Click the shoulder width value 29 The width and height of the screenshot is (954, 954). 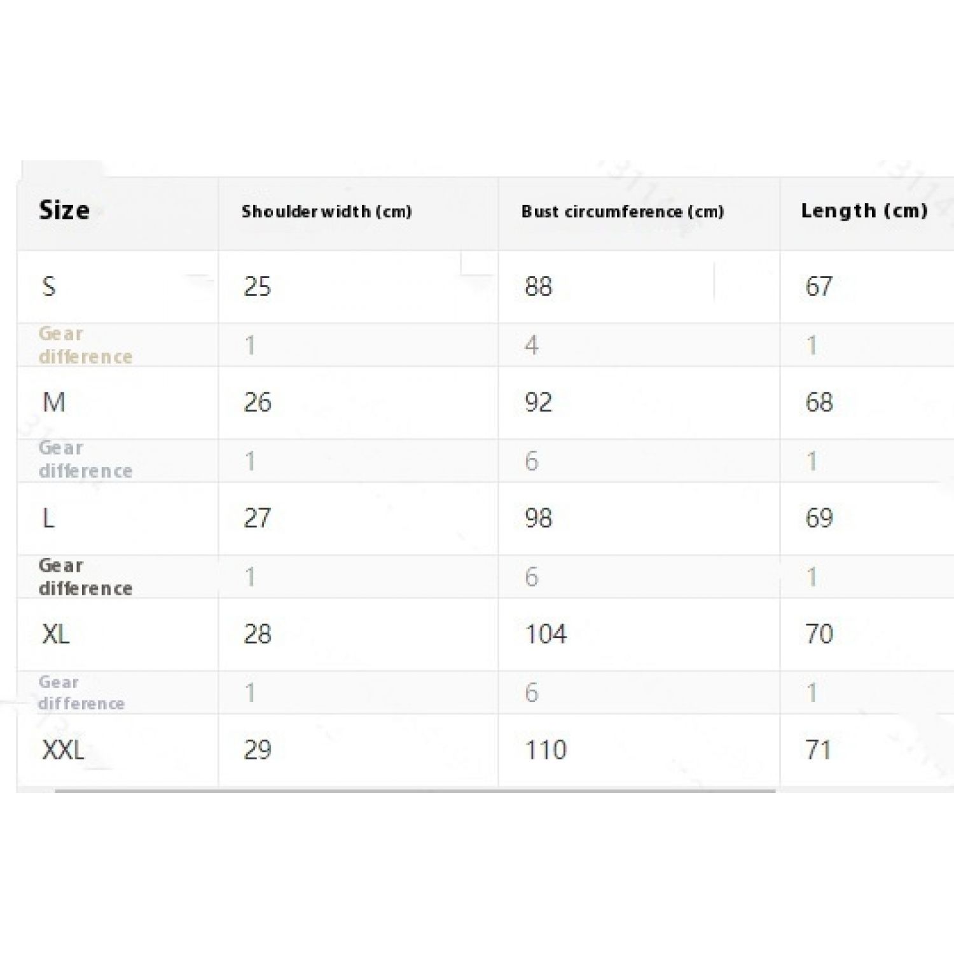[258, 750]
